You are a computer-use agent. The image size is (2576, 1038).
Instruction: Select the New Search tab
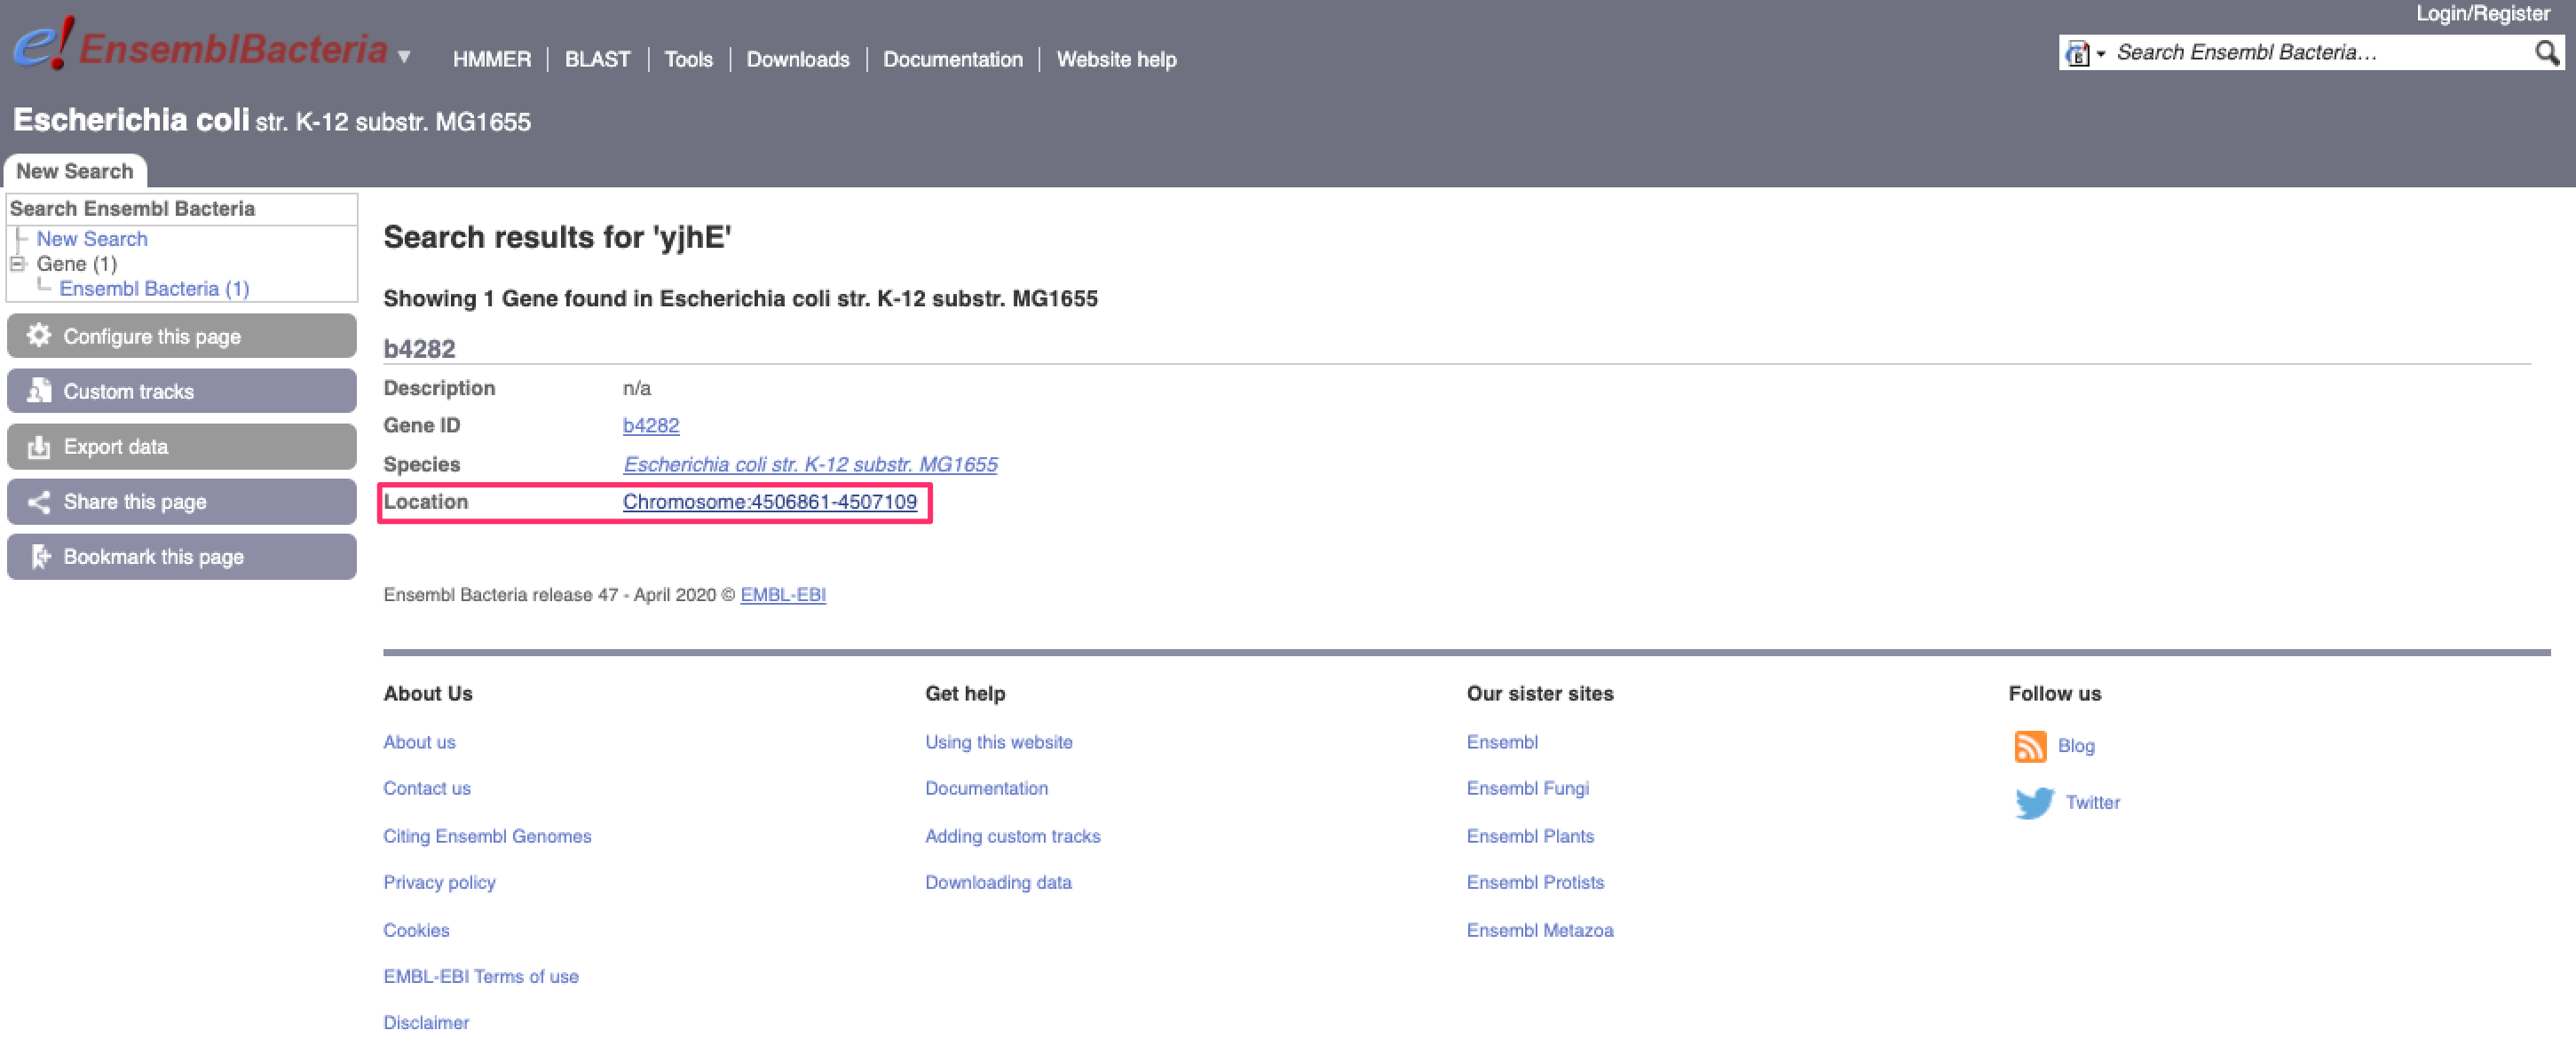(x=75, y=171)
